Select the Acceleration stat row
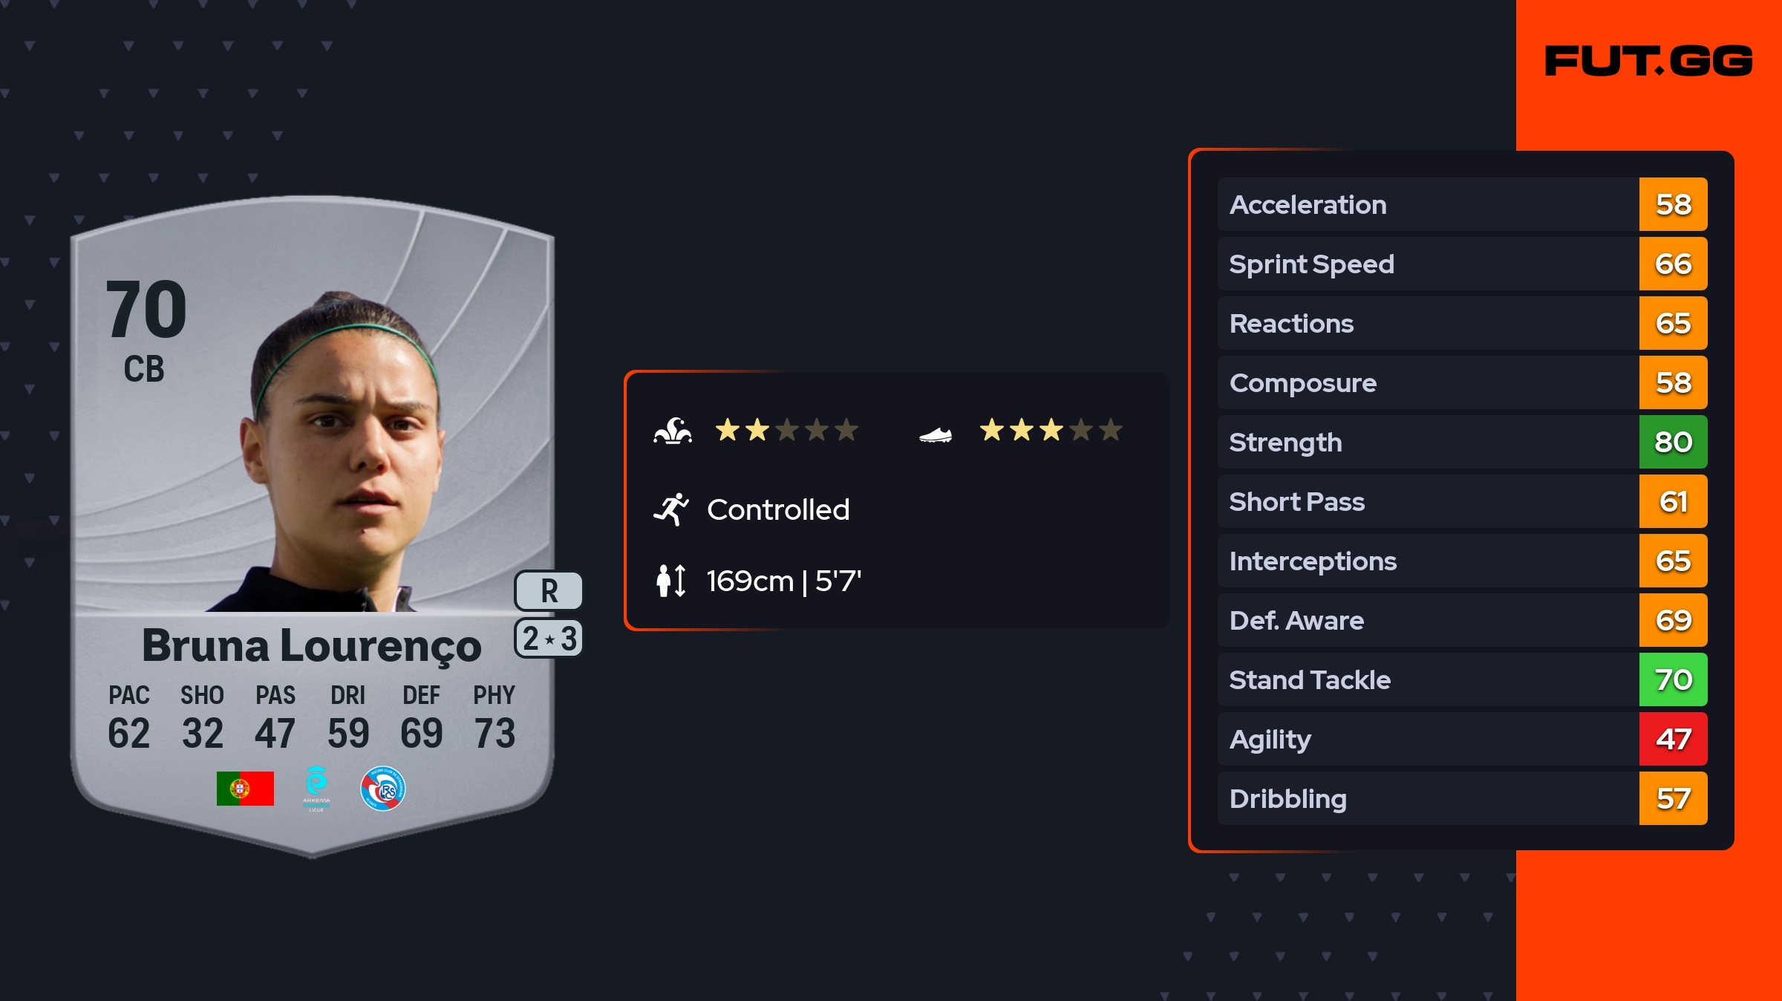This screenshot has width=1782, height=1001. pos(1427,205)
